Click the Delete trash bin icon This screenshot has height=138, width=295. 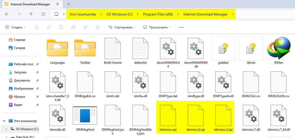click(98, 27)
